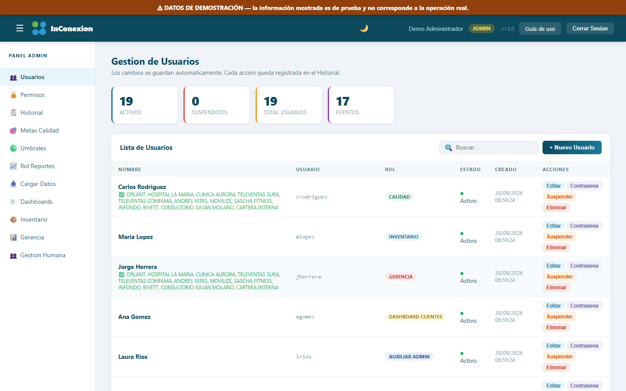Image resolution: width=626 pixels, height=391 pixels.
Task: Select Umbrales in sidebar
Action: click(x=47, y=148)
